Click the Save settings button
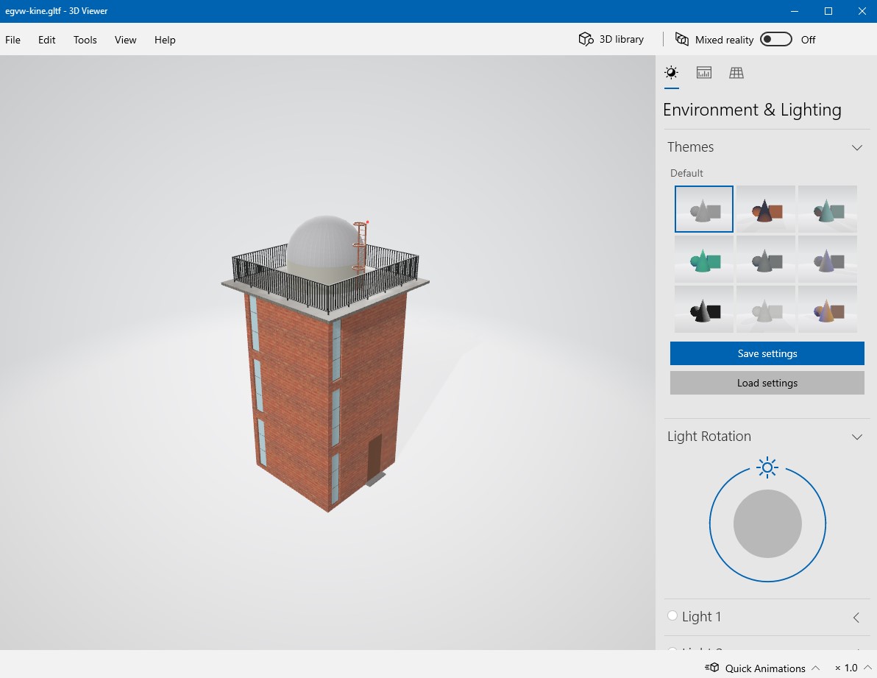Screen dimensions: 877x678 (x=767, y=353)
